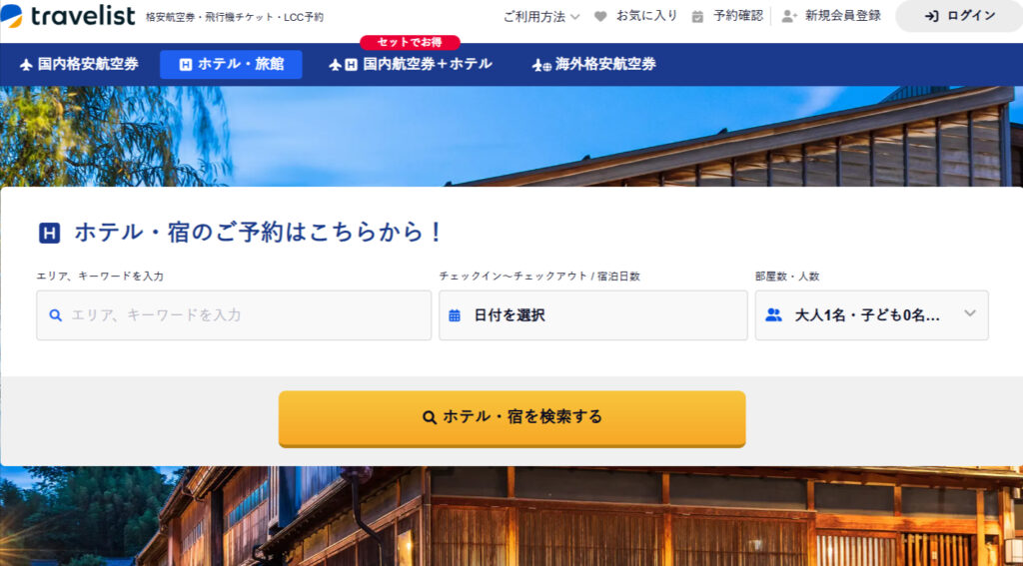Open the rooms and guests dropdown

(871, 315)
